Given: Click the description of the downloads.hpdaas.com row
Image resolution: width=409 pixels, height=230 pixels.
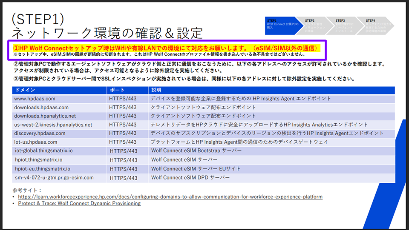Looking at the screenshot, I should point(203,107).
